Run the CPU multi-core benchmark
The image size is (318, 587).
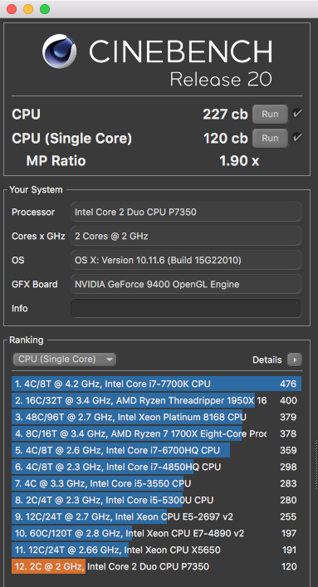coord(270,115)
